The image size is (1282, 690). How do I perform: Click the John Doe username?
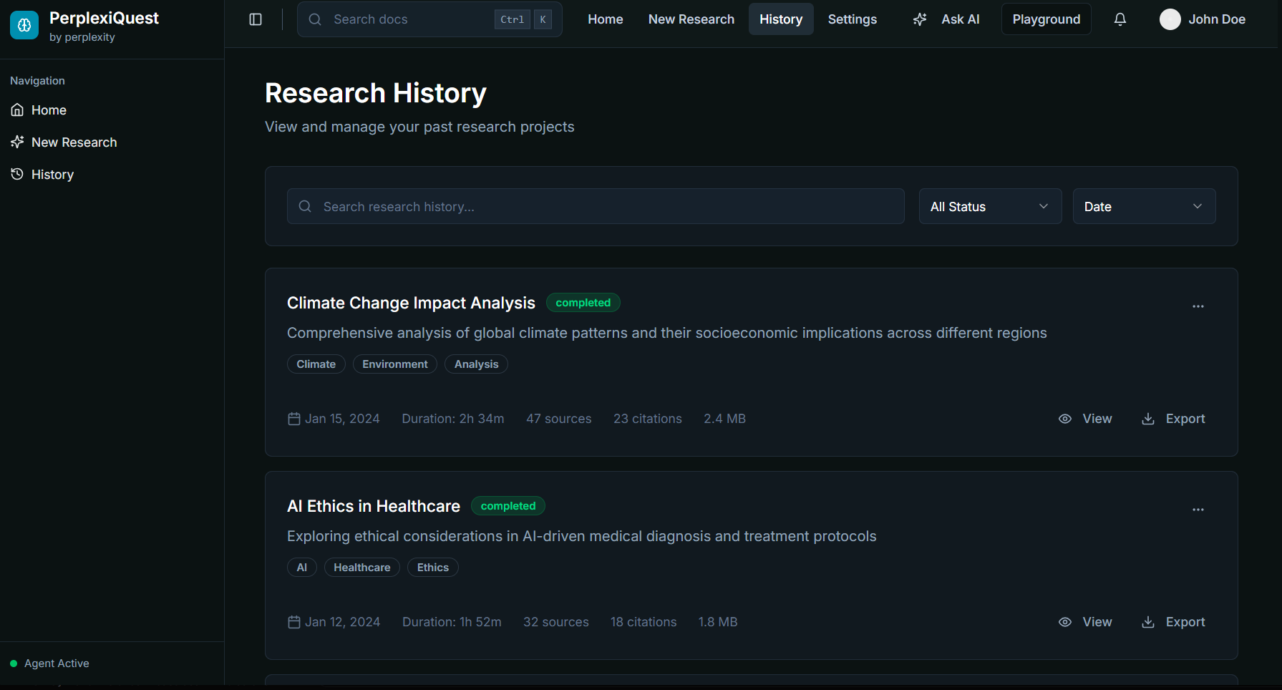click(x=1217, y=19)
